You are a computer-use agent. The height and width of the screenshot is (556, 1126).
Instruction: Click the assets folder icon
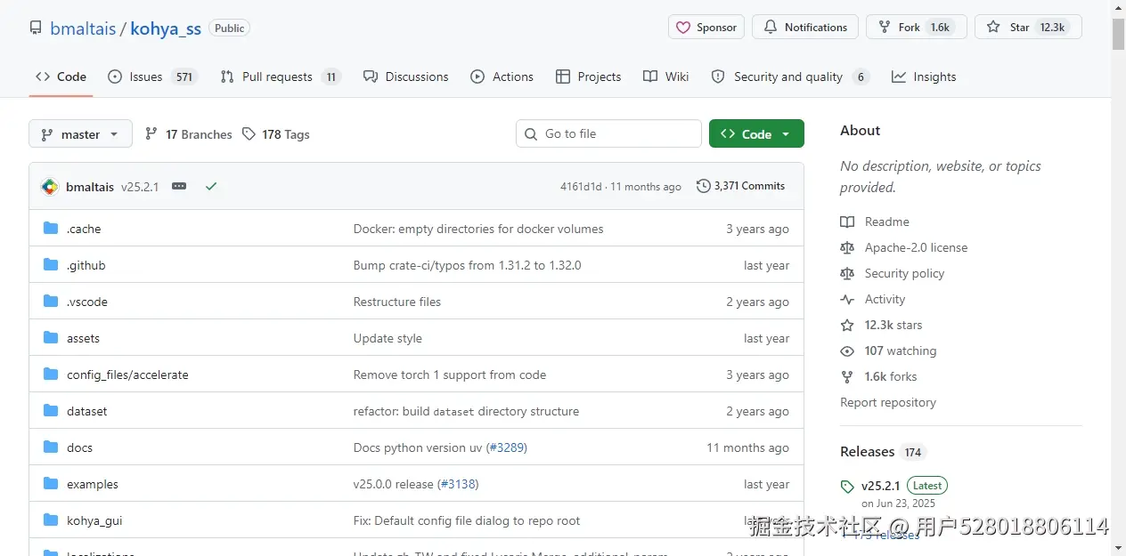pyautogui.click(x=51, y=338)
